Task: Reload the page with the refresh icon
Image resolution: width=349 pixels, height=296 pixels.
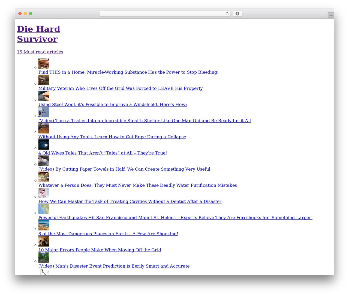Action: (x=227, y=14)
